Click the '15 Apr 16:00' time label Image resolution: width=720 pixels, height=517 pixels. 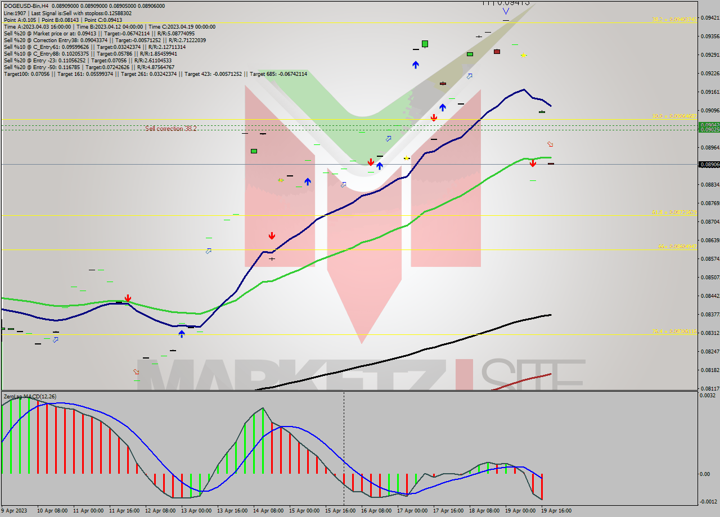[x=340, y=511]
